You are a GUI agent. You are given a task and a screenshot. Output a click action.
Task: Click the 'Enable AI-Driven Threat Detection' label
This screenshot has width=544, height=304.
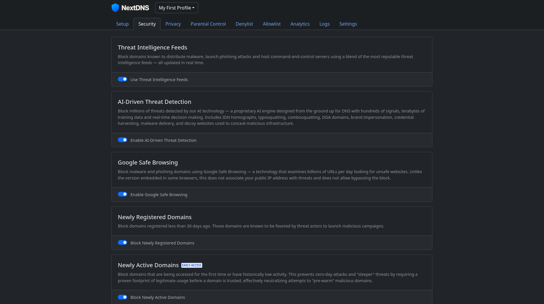pos(163,140)
